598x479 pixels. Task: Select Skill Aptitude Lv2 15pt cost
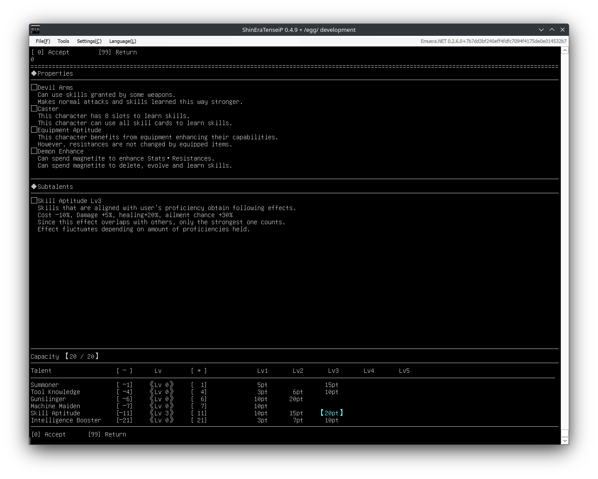[x=296, y=413]
